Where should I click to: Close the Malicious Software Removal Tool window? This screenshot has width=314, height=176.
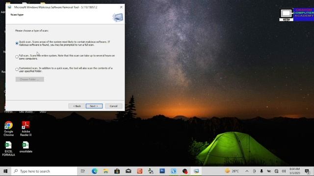(121, 7)
